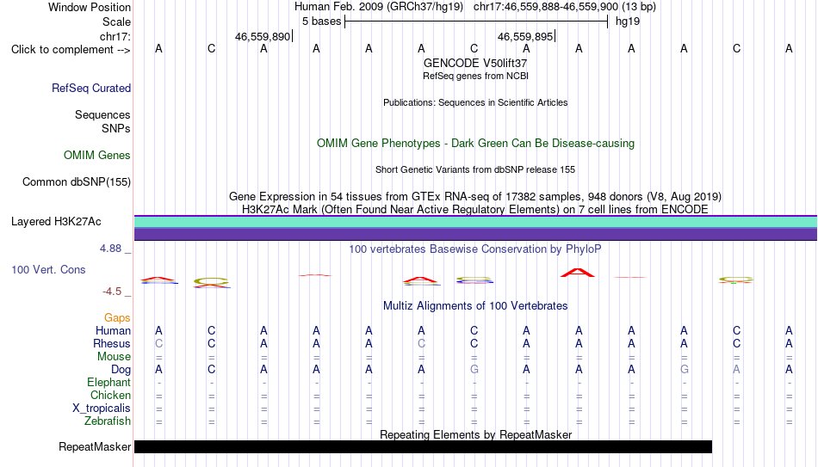Viewport: 818px width, 467px height.
Task: Click the 4.88 PhyloP upper scale value
Action: pos(110,249)
